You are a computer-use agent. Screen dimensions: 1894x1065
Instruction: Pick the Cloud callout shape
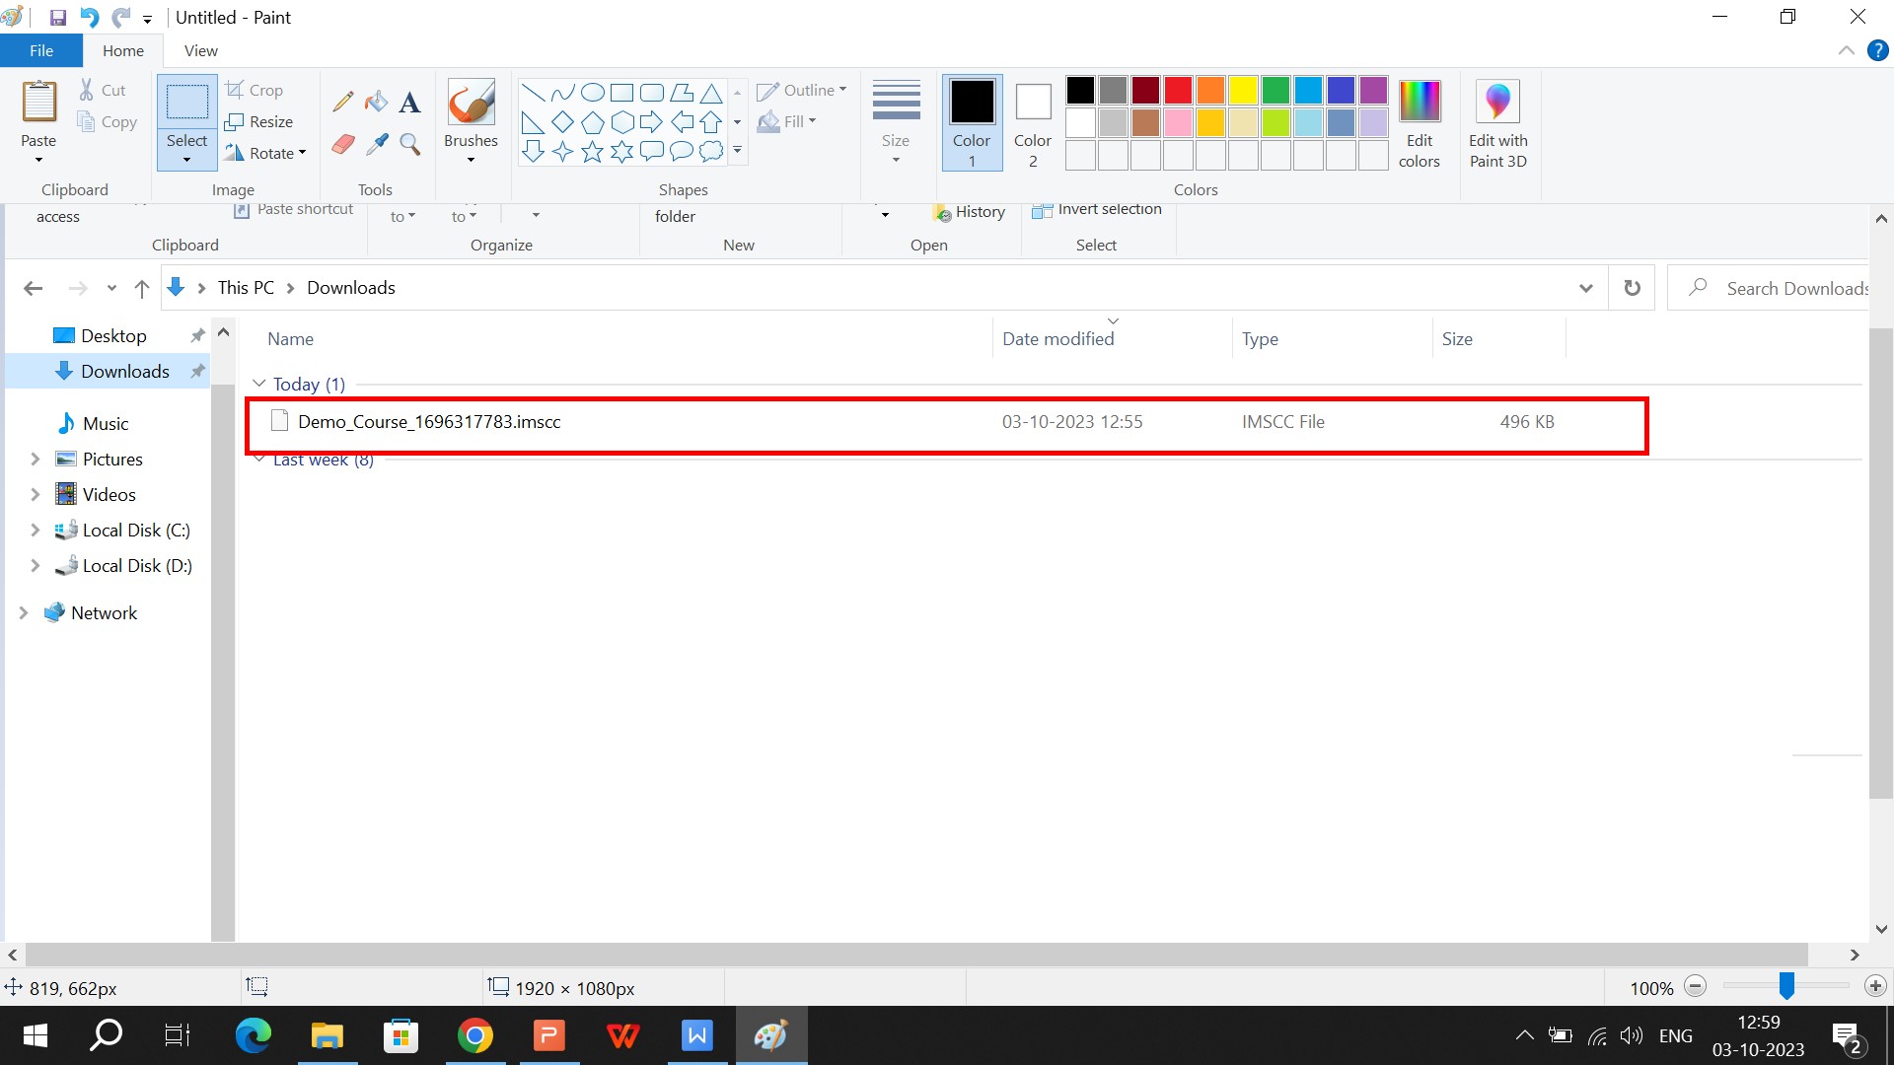point(710,152)
